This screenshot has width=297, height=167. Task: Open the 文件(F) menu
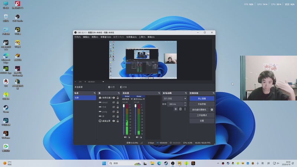77,37
